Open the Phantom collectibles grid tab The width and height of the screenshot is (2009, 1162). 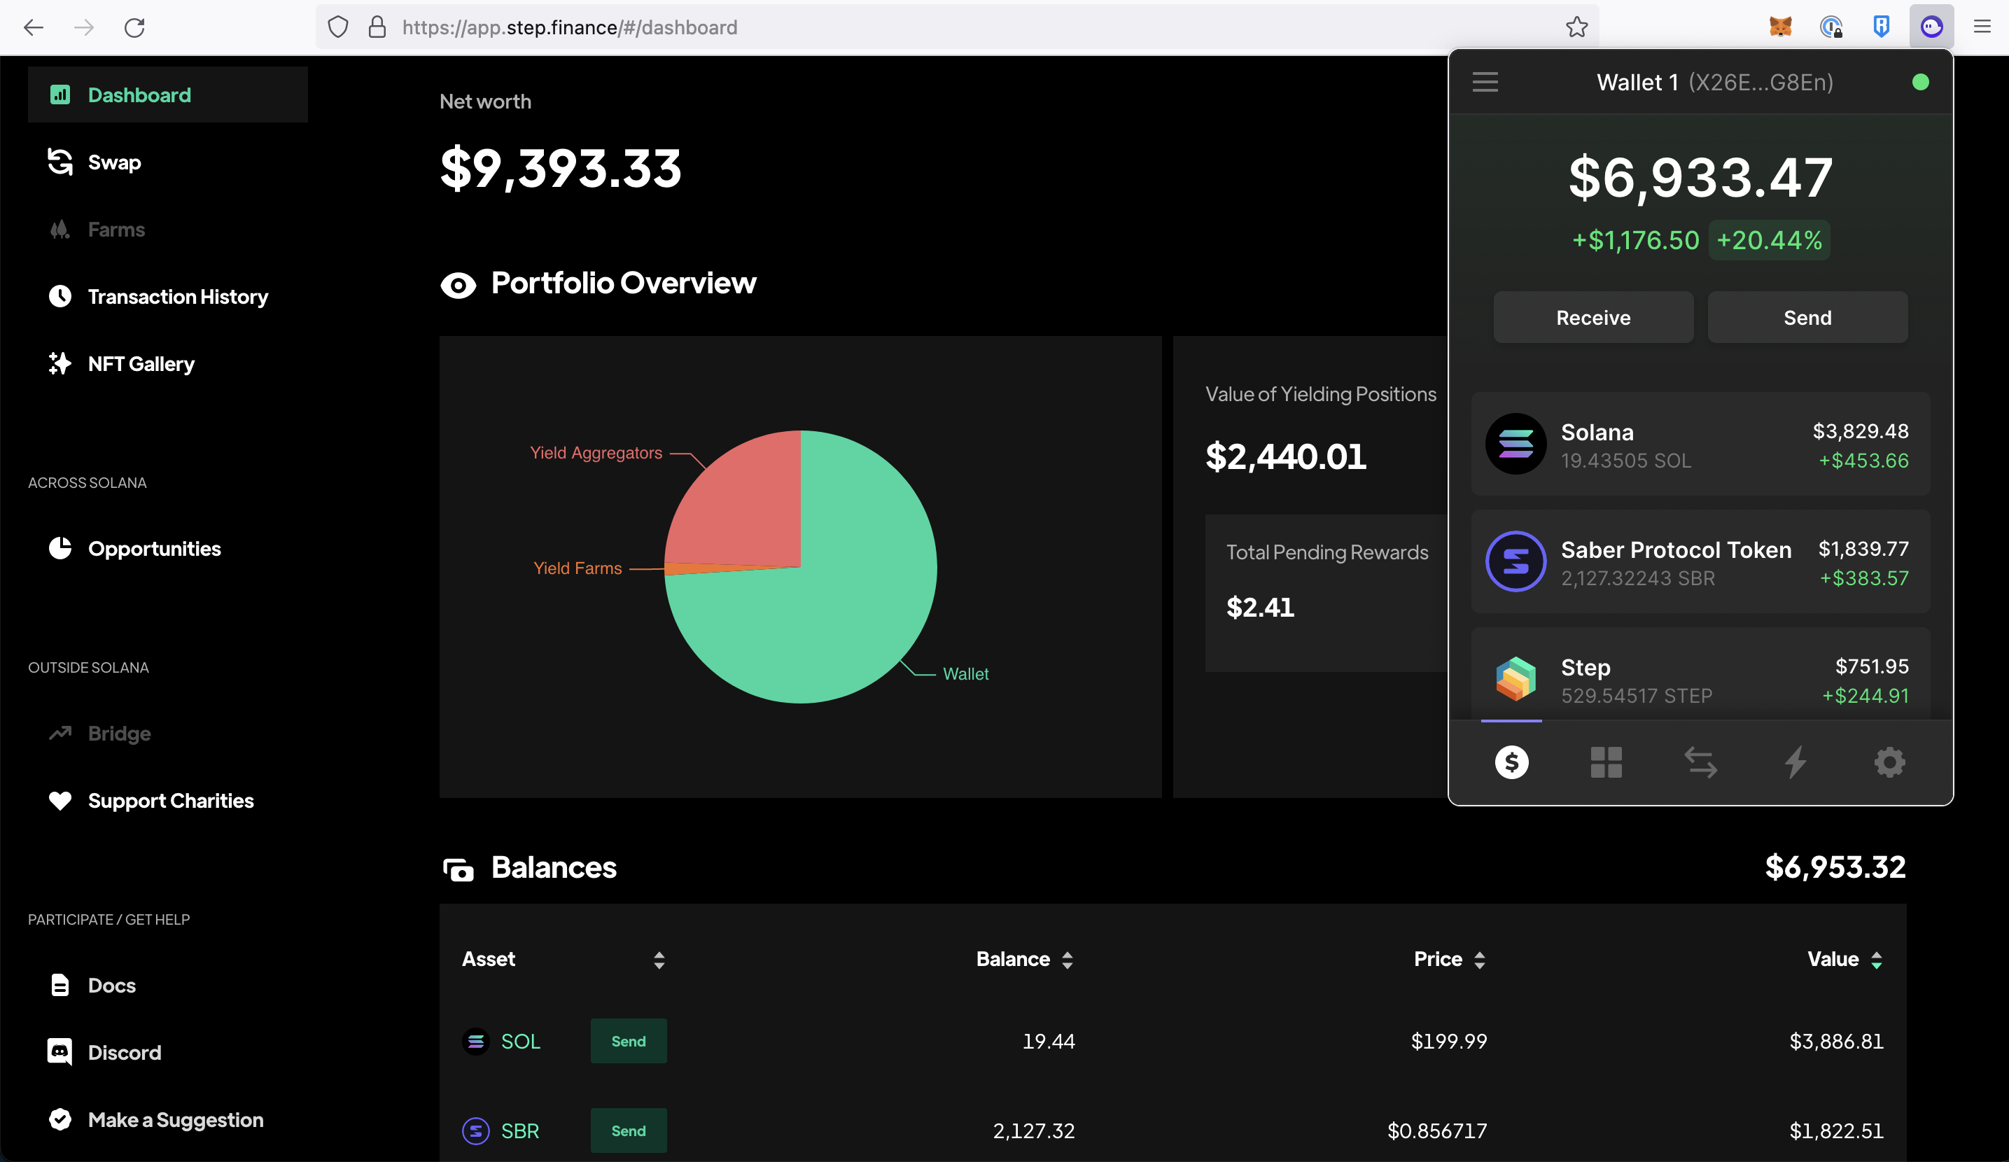(x=1606, y=762)
